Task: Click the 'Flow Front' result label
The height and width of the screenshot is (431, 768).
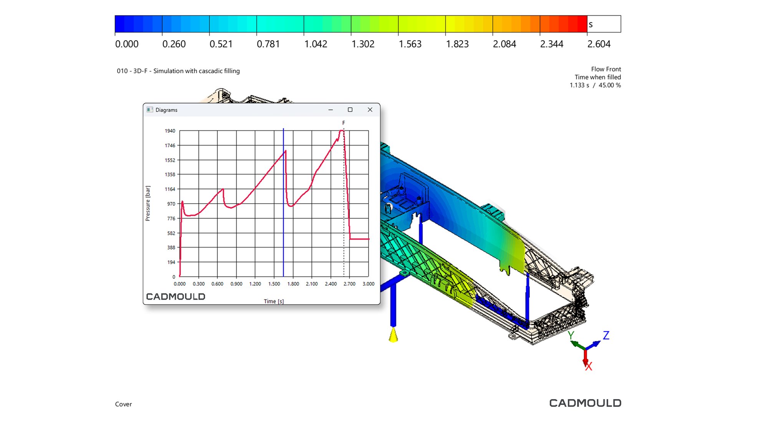Action: (x=606, y=69)
